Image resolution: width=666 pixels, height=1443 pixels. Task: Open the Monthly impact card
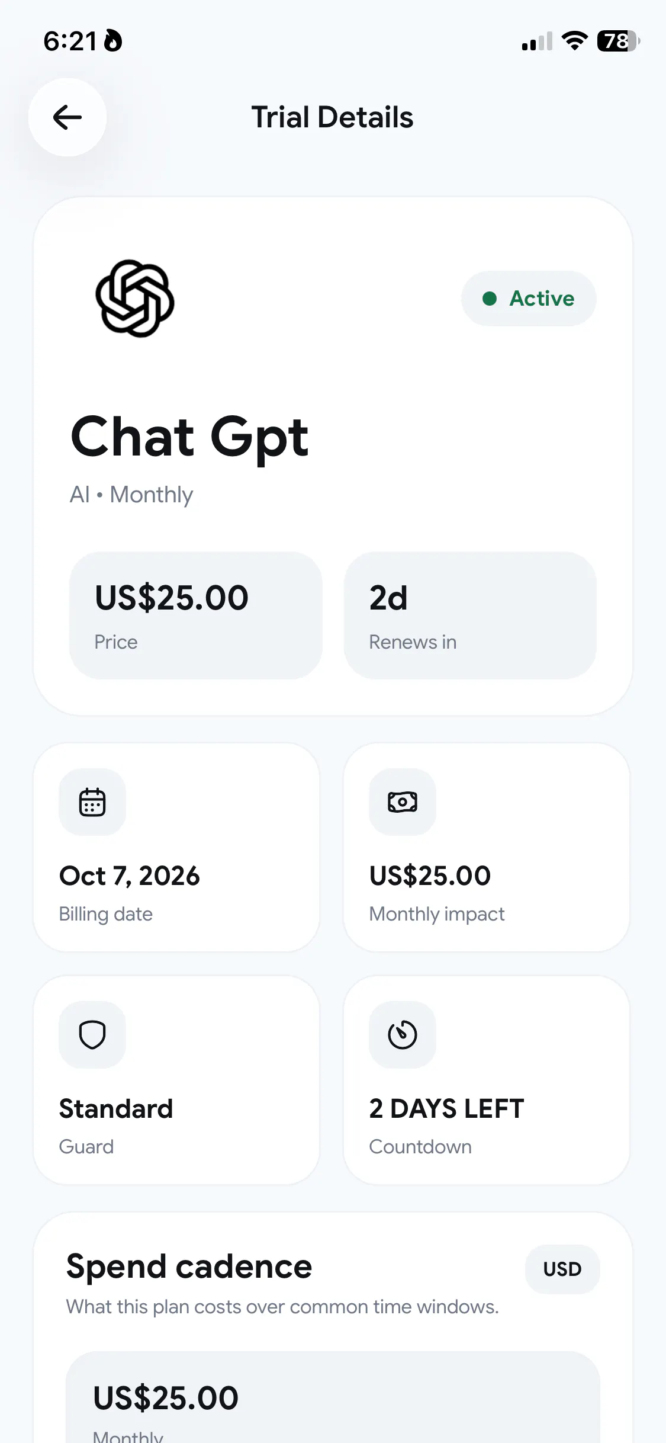point(487,848)
